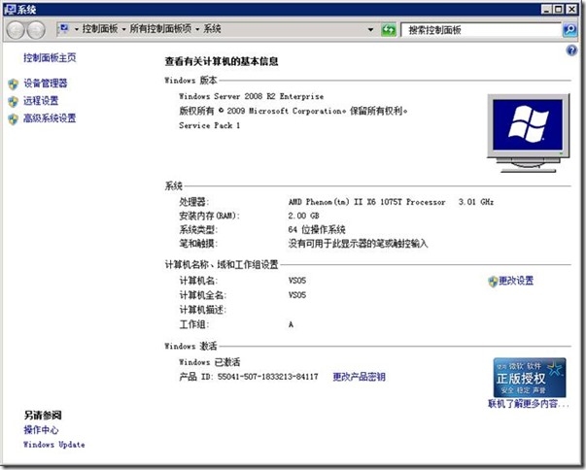Close the 系统 window
586x470 pixels.
tap(571, 10)
